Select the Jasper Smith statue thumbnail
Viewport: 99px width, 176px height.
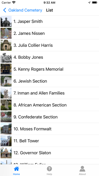coord(6,21)
